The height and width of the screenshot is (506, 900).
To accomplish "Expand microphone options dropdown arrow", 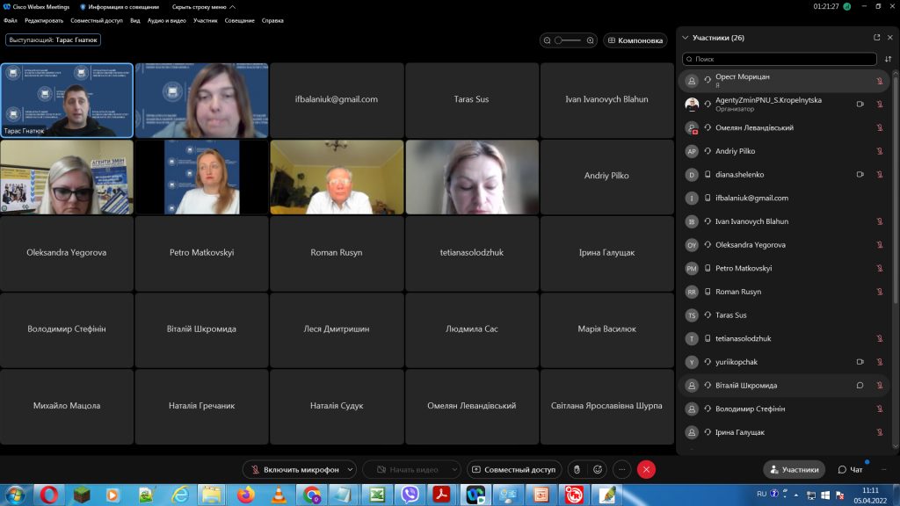I will (x=351, y=470).
